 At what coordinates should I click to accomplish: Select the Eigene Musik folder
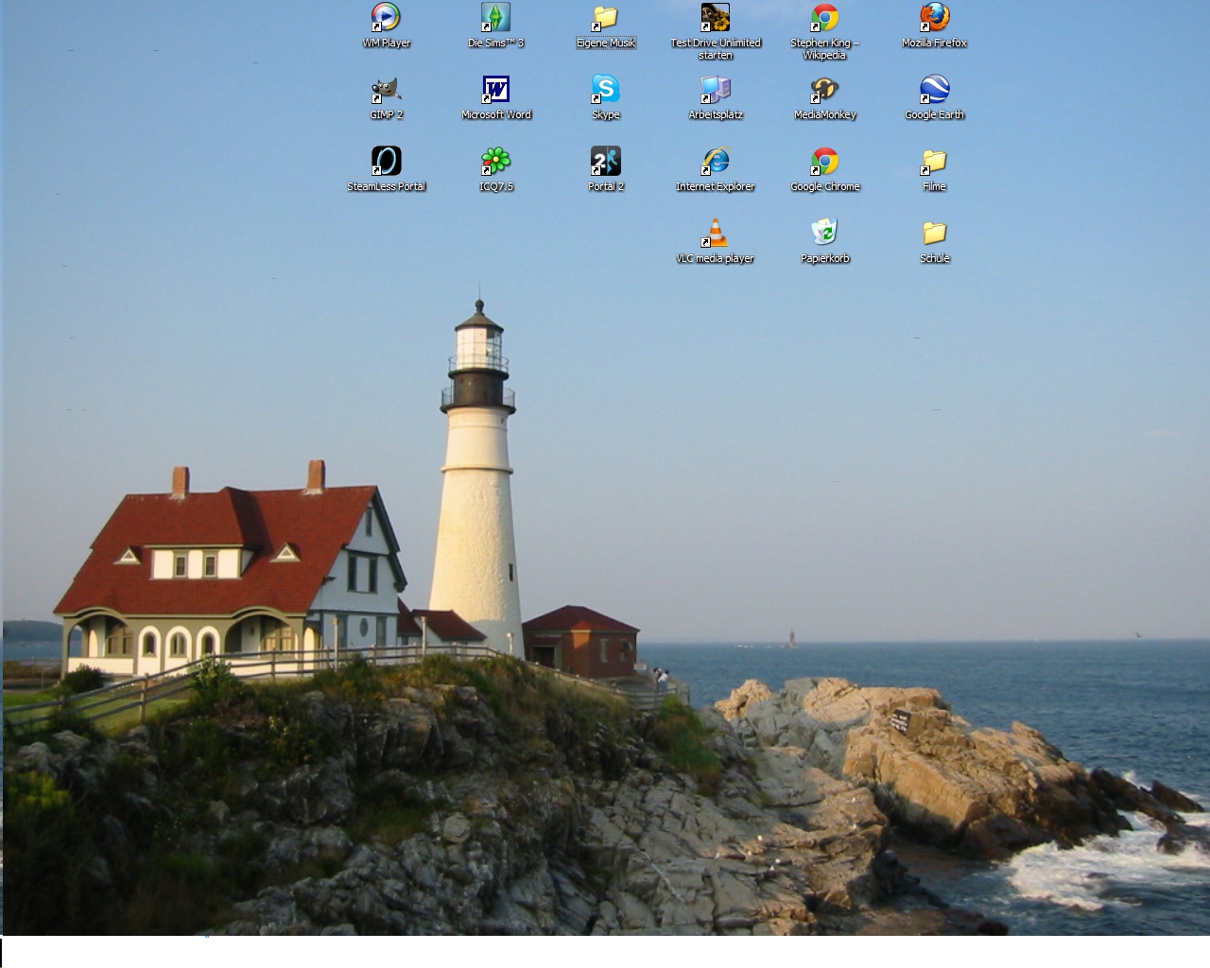coord(605,18)
